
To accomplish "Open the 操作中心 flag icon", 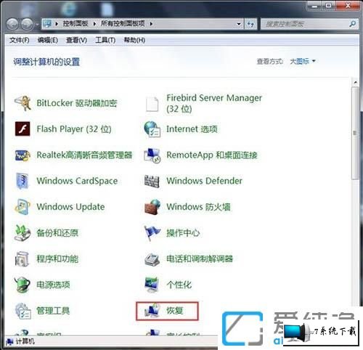I will [152, 233].
